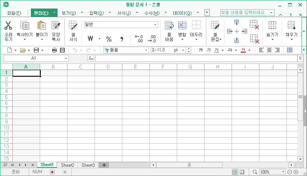Click the Paste (붙이기) clipboard icon

(41, 26)
